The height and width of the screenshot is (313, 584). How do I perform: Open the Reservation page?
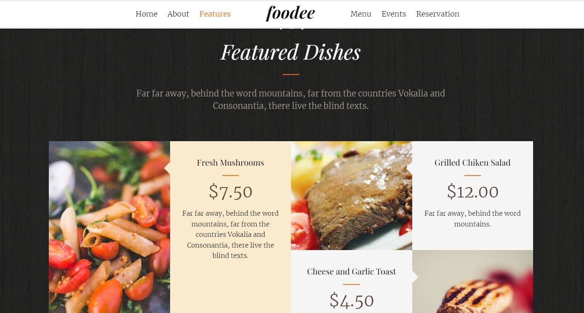pos(438,14)
